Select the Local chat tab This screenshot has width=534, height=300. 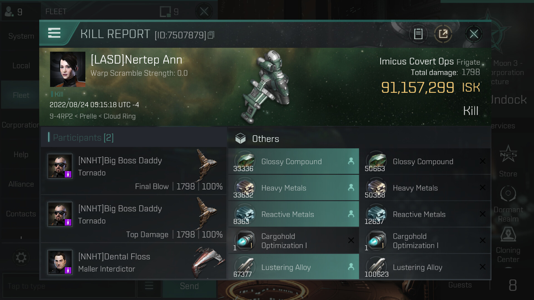[21, 66]
